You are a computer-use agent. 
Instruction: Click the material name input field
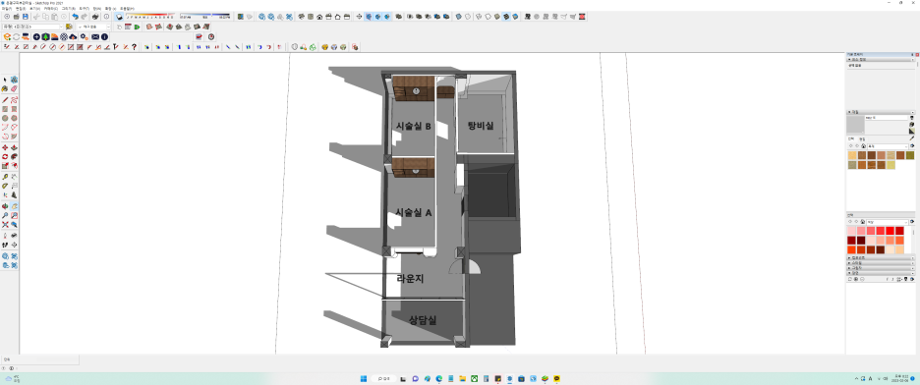tap(887, 117)
